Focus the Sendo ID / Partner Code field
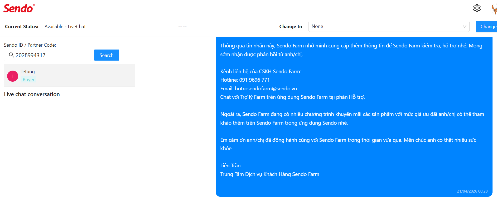The width and height of the screenshot is (497, 201). (x=47, y=55)
